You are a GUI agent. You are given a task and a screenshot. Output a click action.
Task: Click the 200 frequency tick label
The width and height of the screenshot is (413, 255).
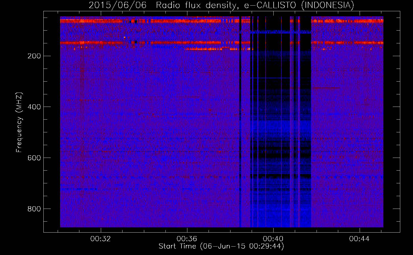tap(34, 56)
